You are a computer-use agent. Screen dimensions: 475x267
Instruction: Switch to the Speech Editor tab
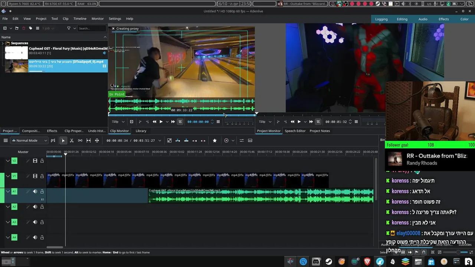pos(295,131)
